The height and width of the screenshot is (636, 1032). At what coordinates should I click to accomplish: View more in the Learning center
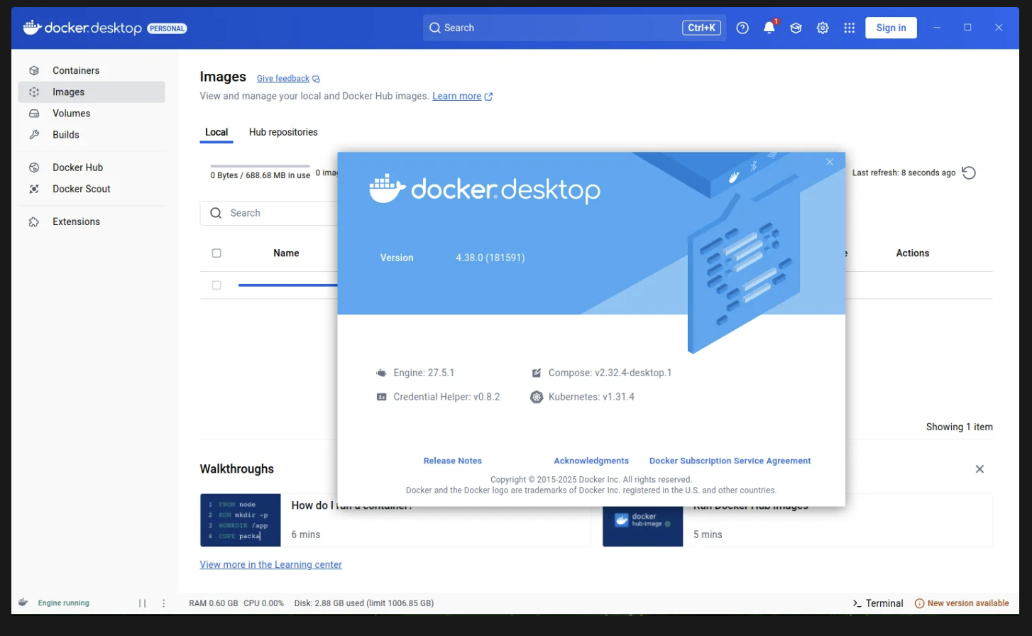(x=271, y=565)
